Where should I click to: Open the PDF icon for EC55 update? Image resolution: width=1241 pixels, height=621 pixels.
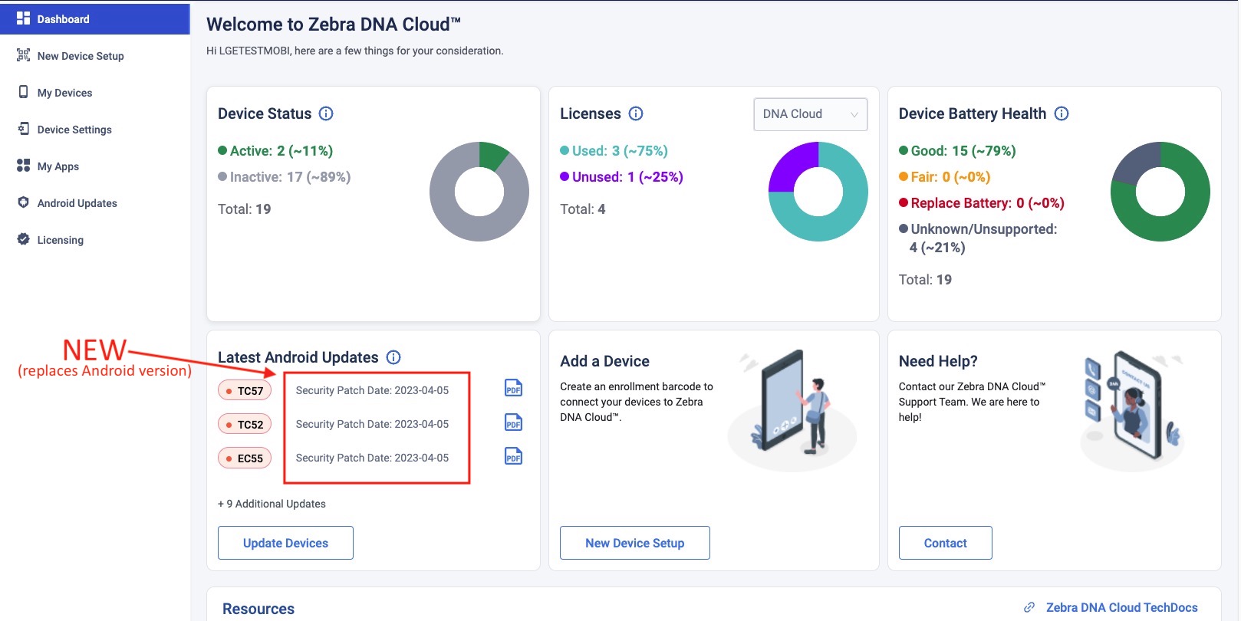(x=513, y=456)
